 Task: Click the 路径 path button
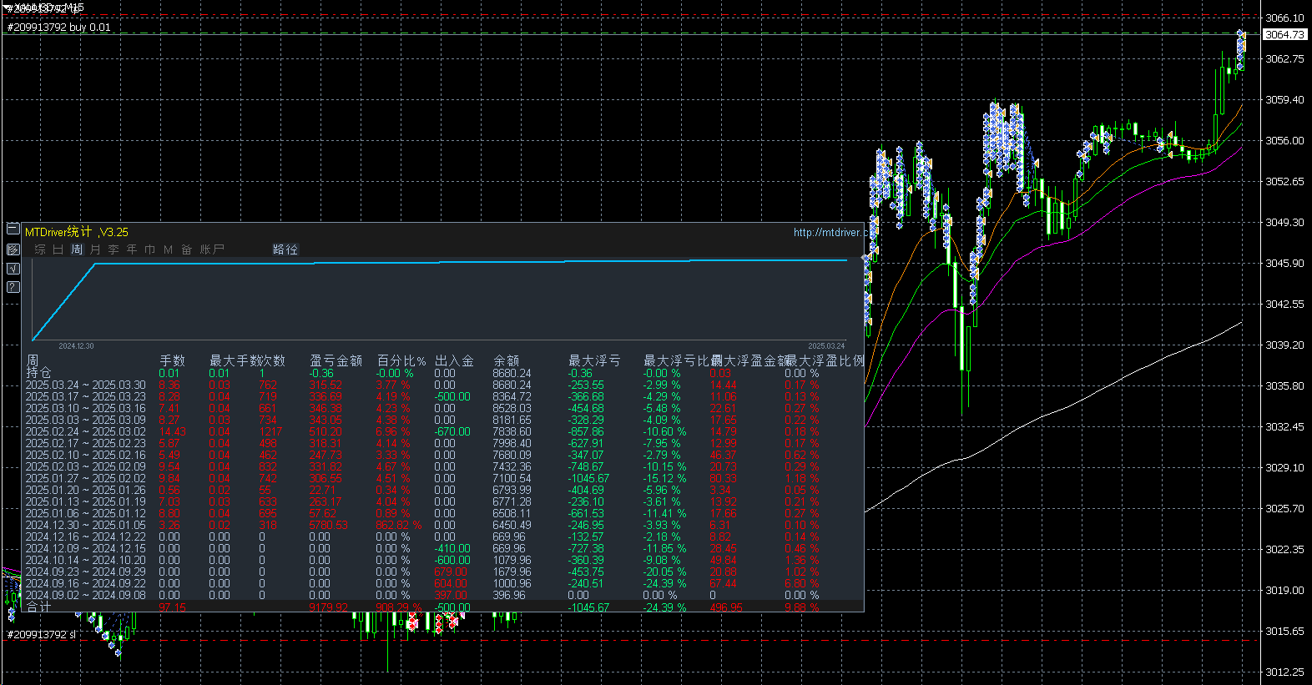pos(285,249)
